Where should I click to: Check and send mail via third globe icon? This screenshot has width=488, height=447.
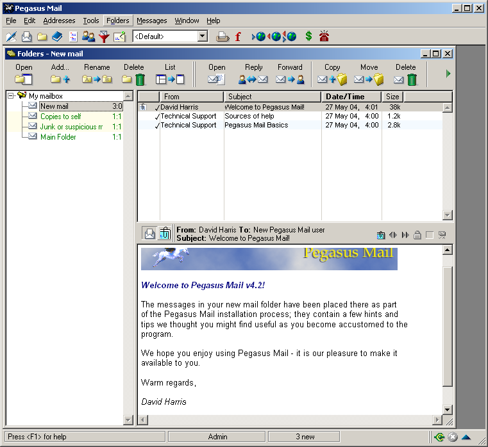point(289,37)
